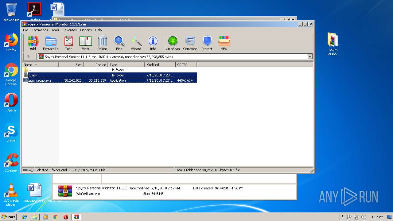Click the WinRAR archive icon in Explorer details pane
This screenshot has width=393, height=221.
[x=65, y=191]
